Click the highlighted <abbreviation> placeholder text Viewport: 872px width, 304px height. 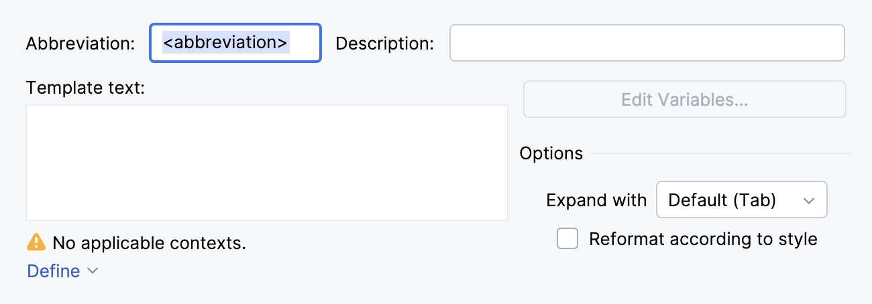225,43
